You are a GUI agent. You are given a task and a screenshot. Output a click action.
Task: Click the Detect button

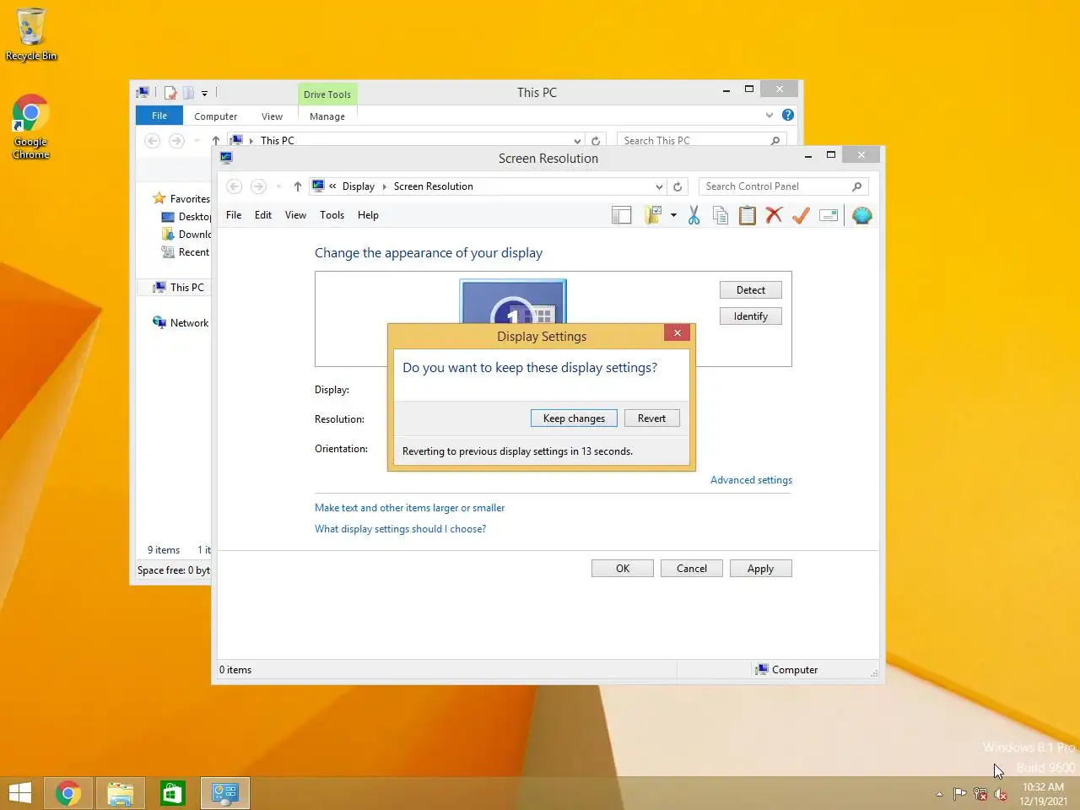coord(751,290)
